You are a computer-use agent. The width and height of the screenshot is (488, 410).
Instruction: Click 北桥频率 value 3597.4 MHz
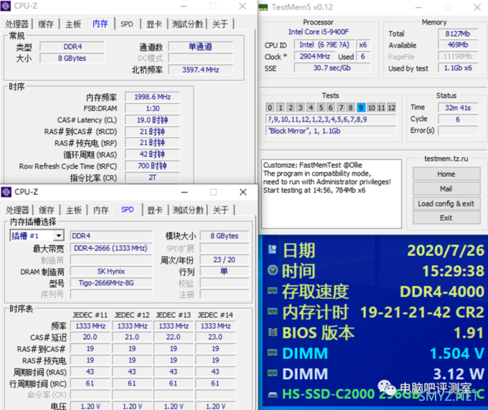click(201, 70)
